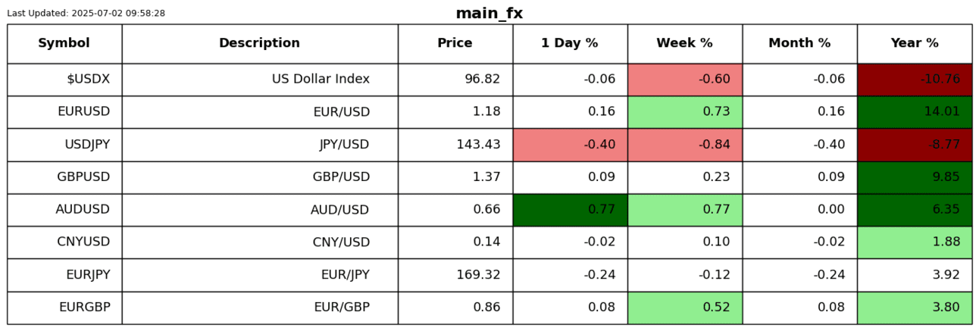Click the $USDX symbol cell
Screen dimensions: 979x331
(64, 80)
